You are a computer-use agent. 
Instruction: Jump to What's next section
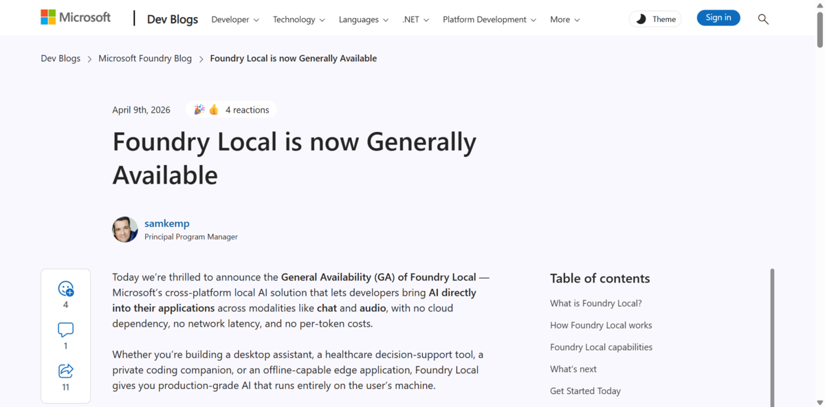click(x=573, y=369)
